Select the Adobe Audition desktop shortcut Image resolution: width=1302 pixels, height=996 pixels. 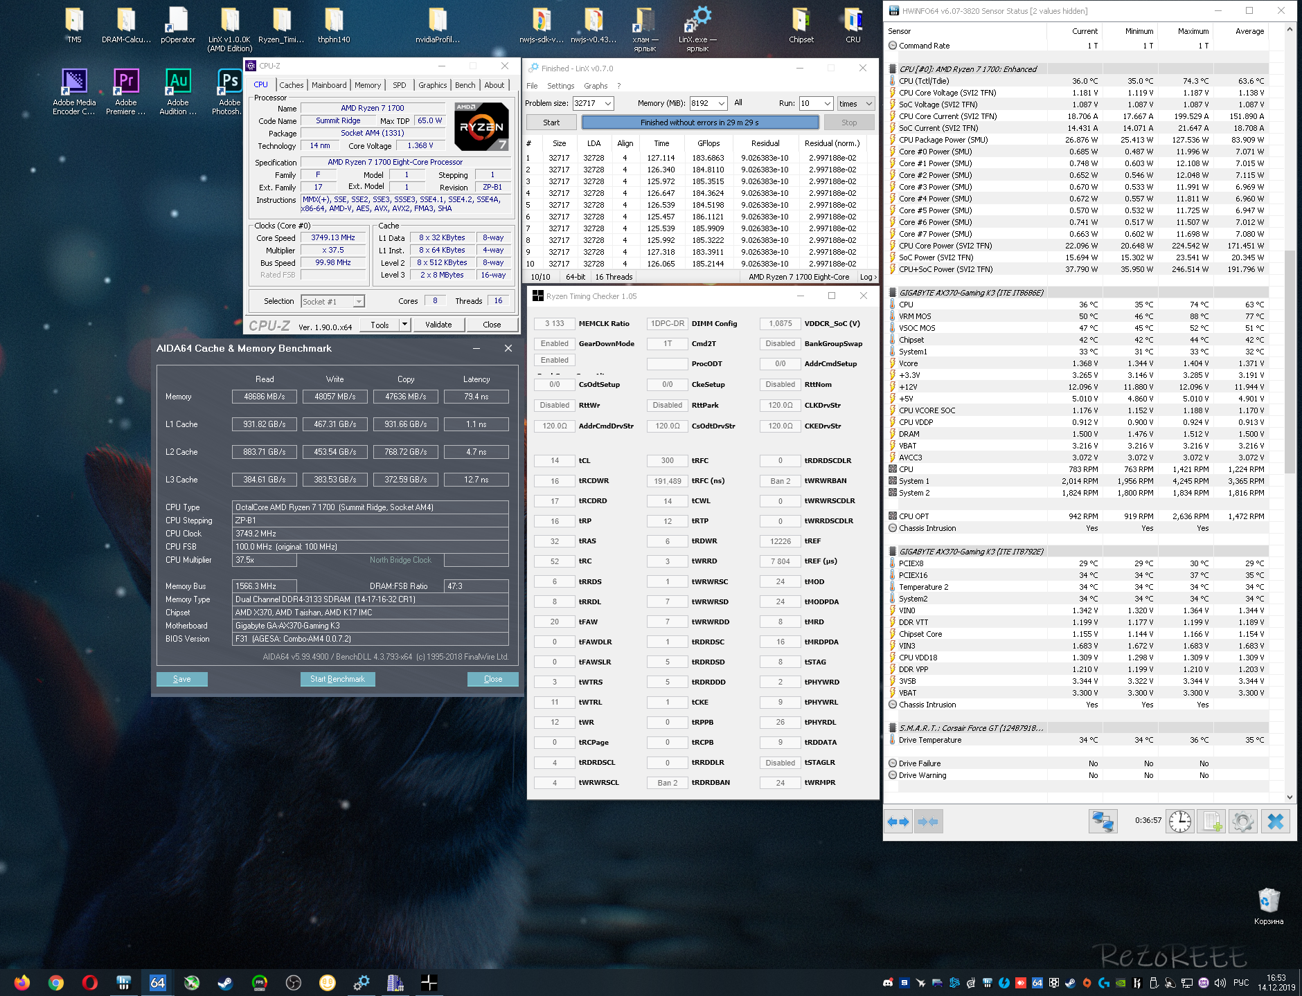(178, 92)
